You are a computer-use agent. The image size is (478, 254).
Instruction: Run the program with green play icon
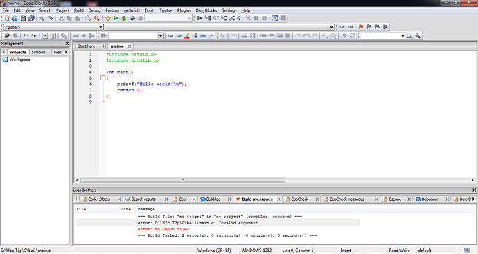[116, 18]
